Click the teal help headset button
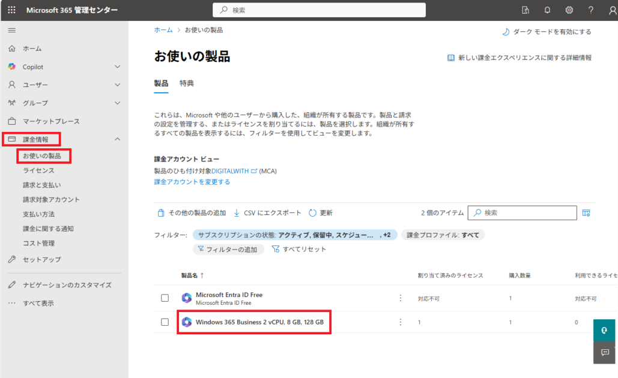 (x=604, y=330)
